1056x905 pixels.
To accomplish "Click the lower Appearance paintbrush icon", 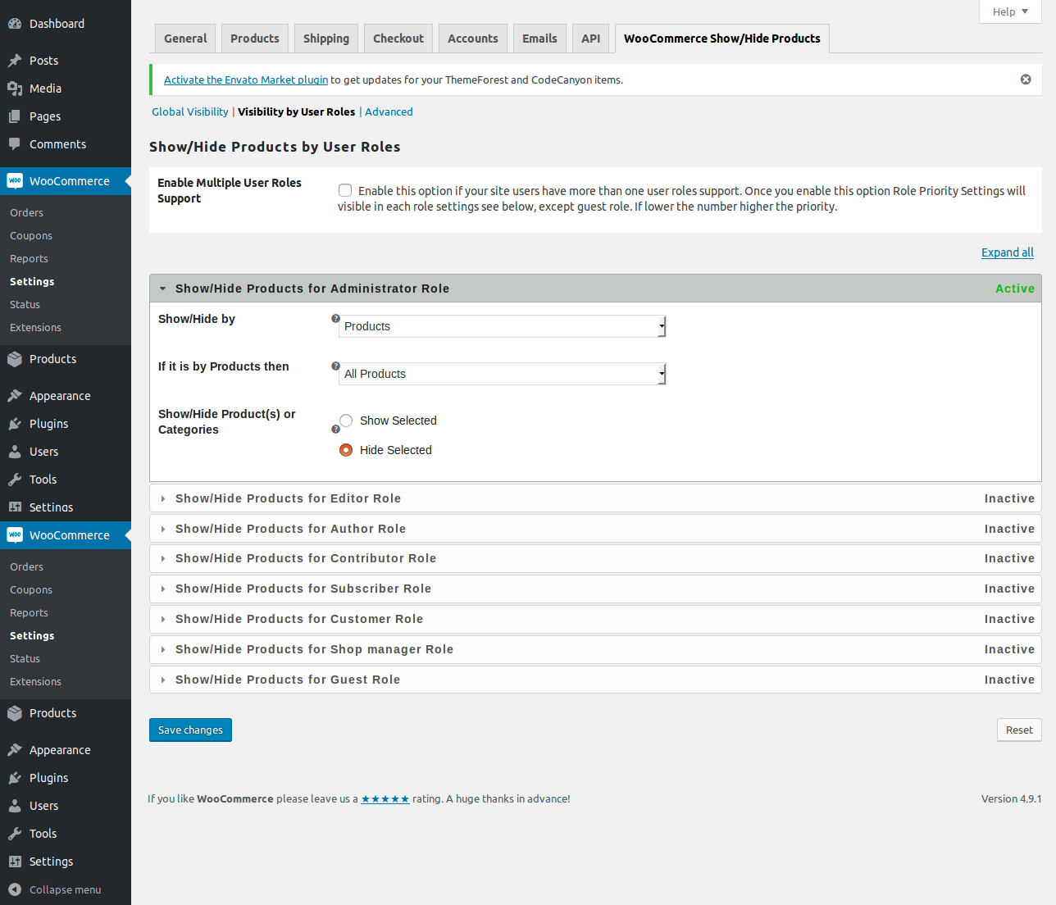I will (15, 750).
